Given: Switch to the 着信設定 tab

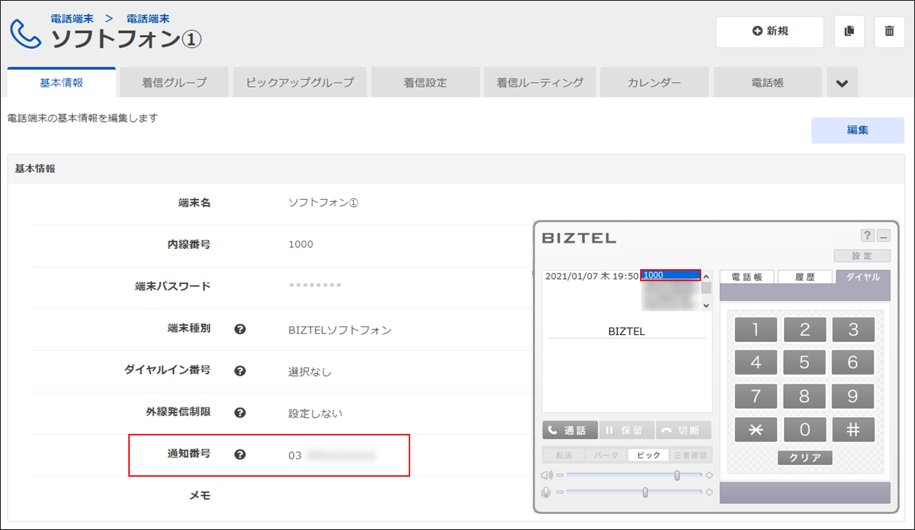Looking at the screenshot, I should point(426,83).
